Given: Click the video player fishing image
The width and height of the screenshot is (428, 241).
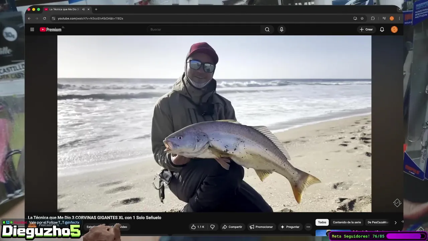Looking at the screenshot, I should pos(214,124).
